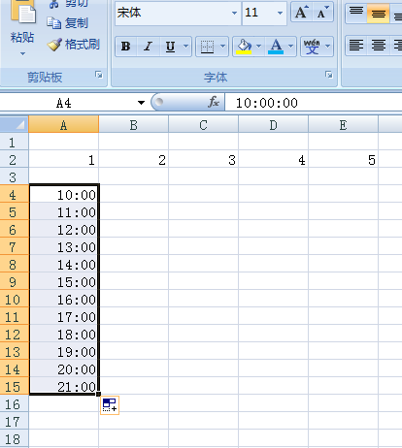This screenshot has width=402, height=448.
Task: Toggle Underline formatting
Action: (170, 47)
